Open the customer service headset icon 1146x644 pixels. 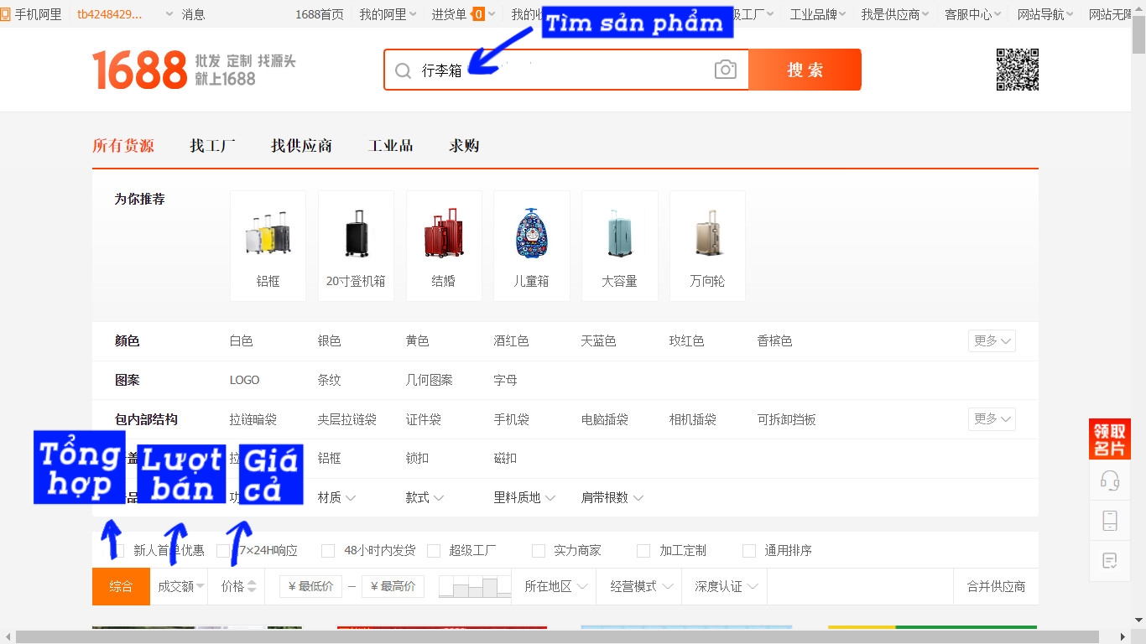[1109, 480]
